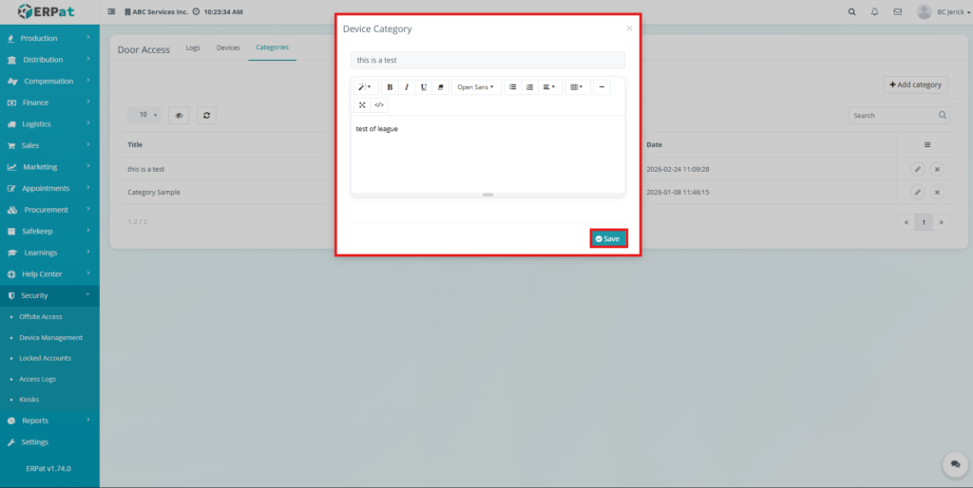Viewport: 973px width, 488px height.
Task: Edit the 'this is a test' category
Action: [x=918, y=169]
